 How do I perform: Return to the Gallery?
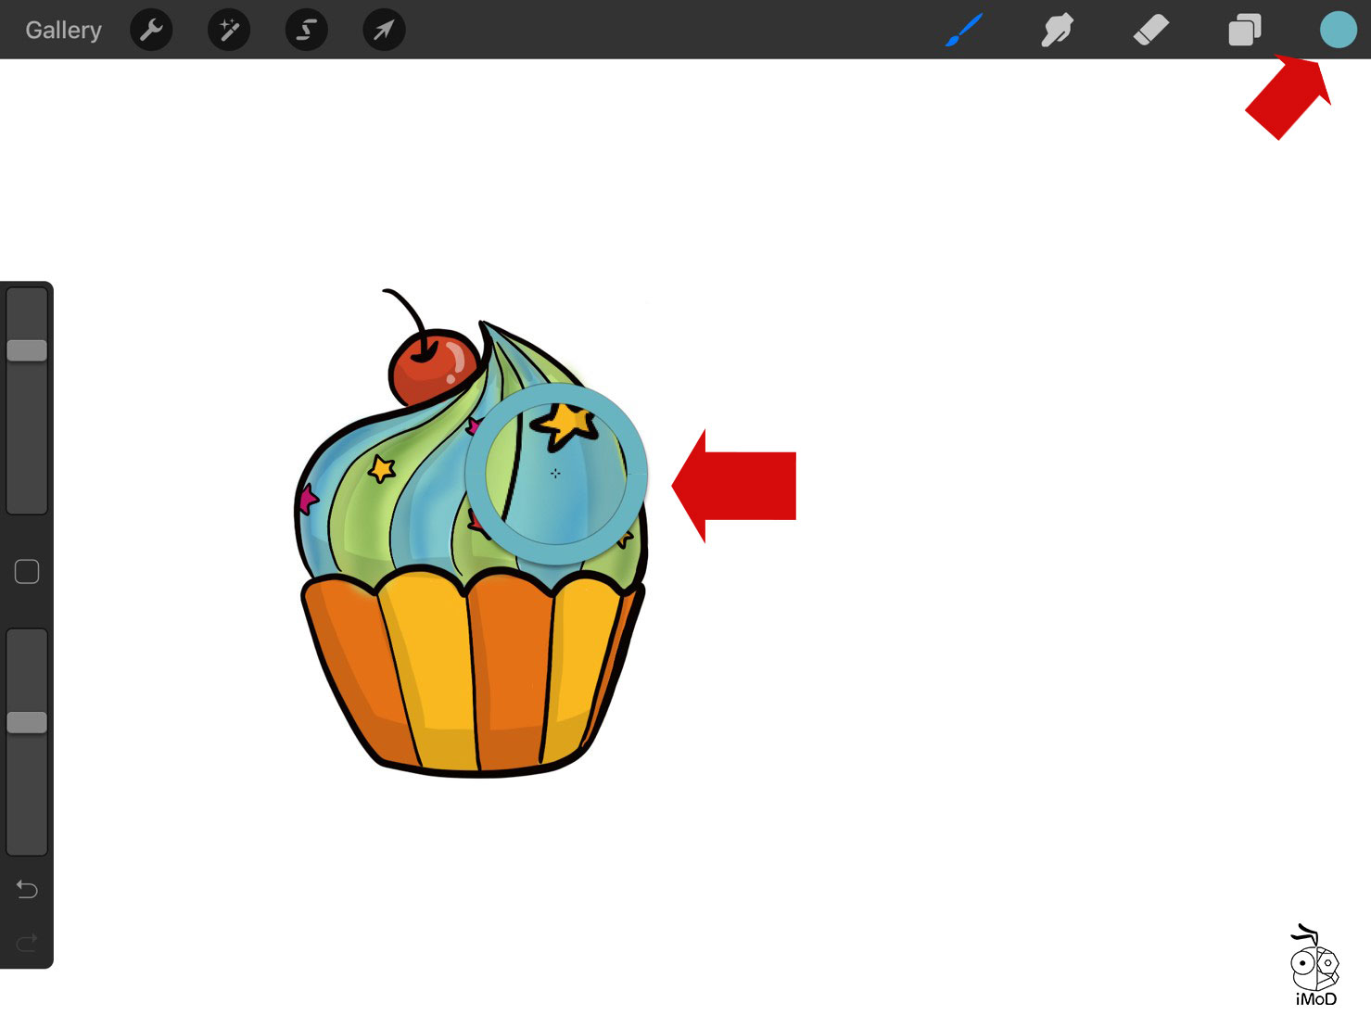[x=62, y=29]
